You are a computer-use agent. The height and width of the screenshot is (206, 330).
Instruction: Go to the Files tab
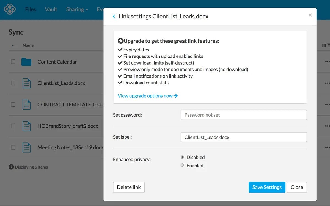click(30, 9)
